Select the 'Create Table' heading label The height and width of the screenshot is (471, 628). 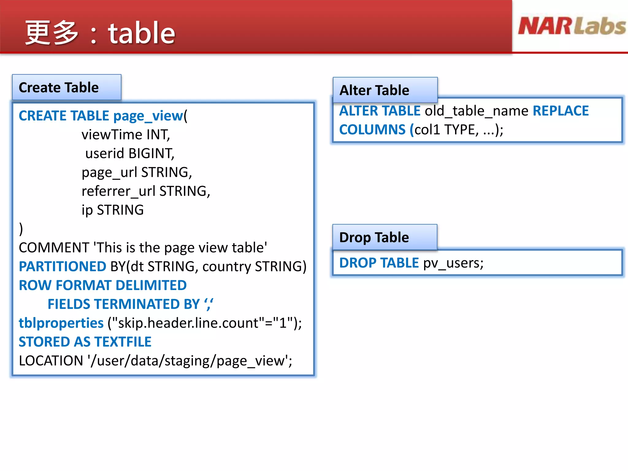(59, 87)
